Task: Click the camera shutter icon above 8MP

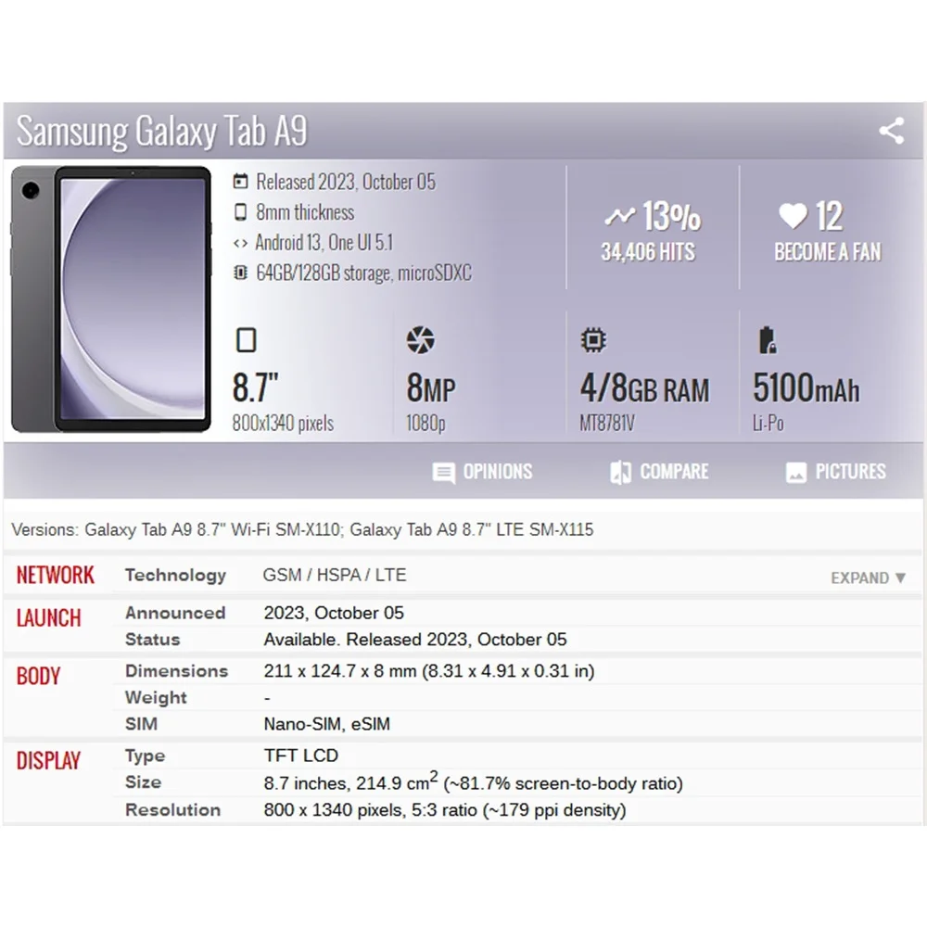Action: [x=420, y=340]
